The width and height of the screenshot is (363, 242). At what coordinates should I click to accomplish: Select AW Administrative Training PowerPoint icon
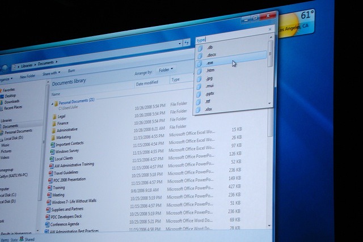click(51, 166)
